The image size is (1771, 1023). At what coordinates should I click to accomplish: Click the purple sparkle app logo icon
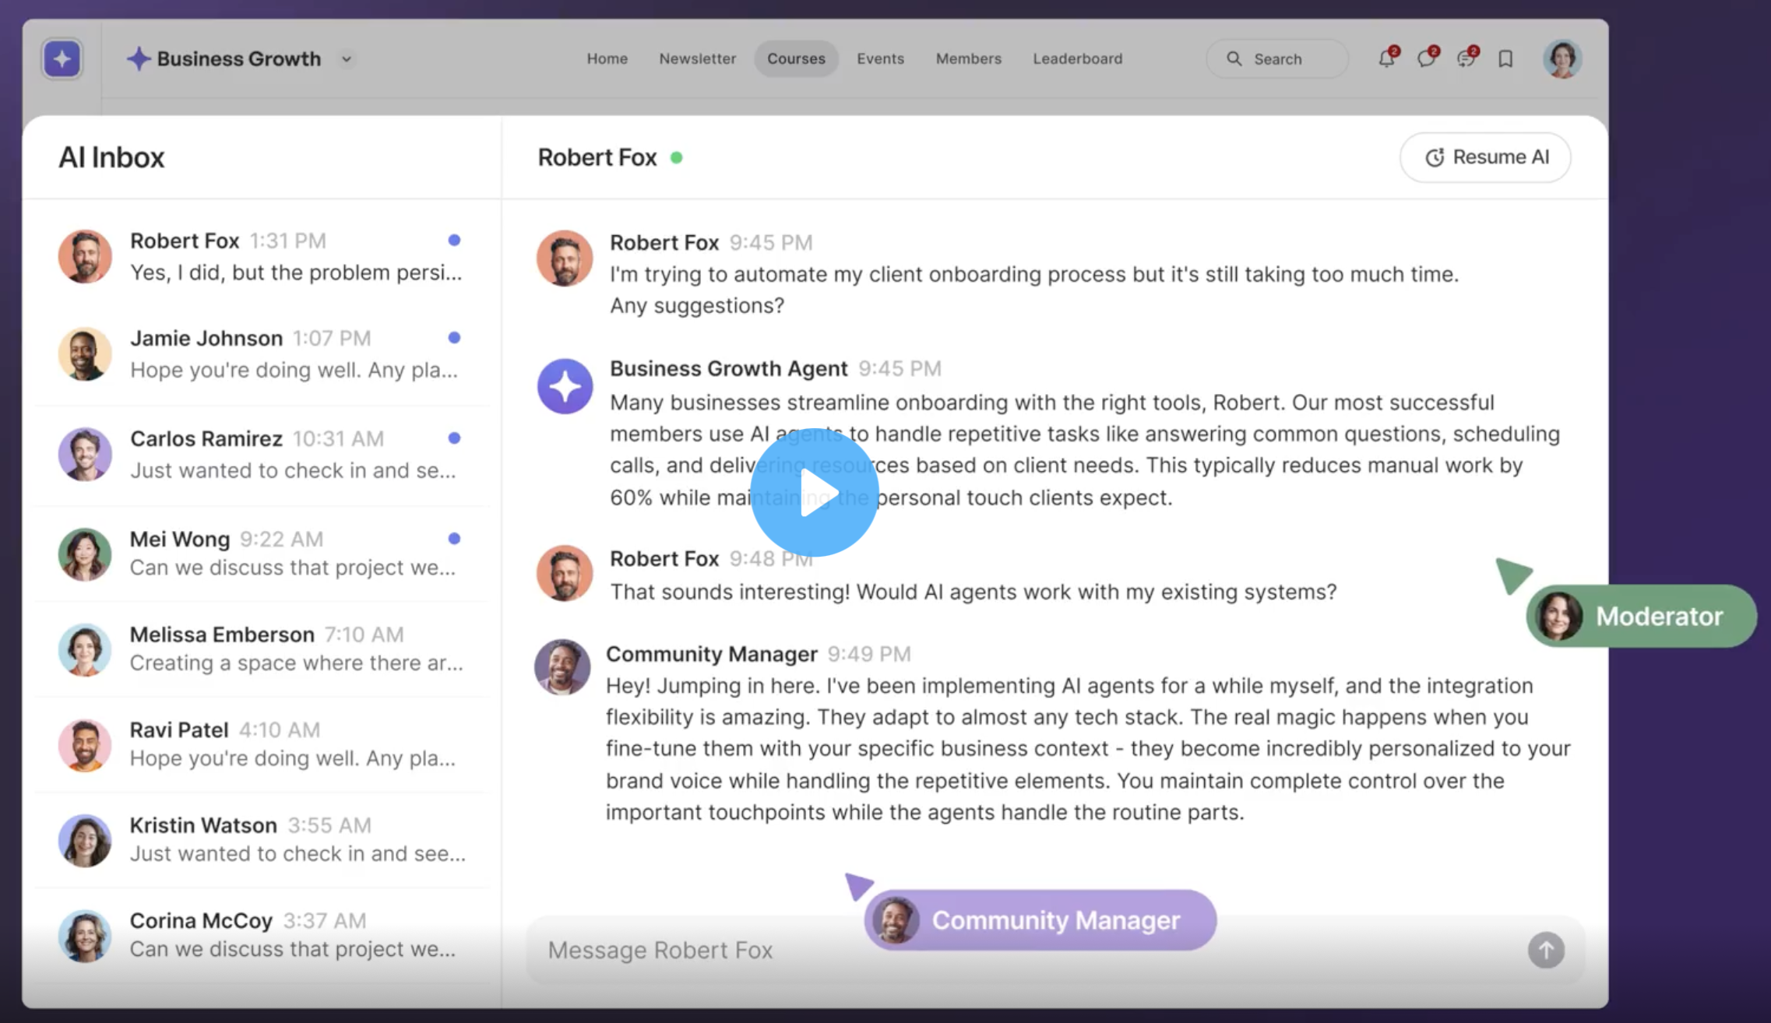62,59
